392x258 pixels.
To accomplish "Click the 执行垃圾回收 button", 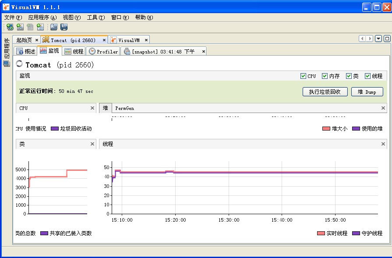I will click(325, 92).
